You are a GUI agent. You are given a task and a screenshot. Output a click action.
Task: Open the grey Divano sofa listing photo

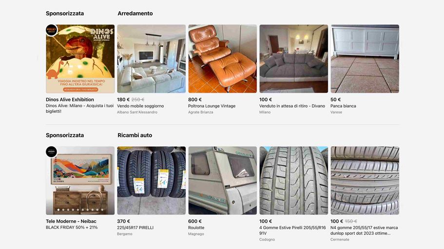293,59
